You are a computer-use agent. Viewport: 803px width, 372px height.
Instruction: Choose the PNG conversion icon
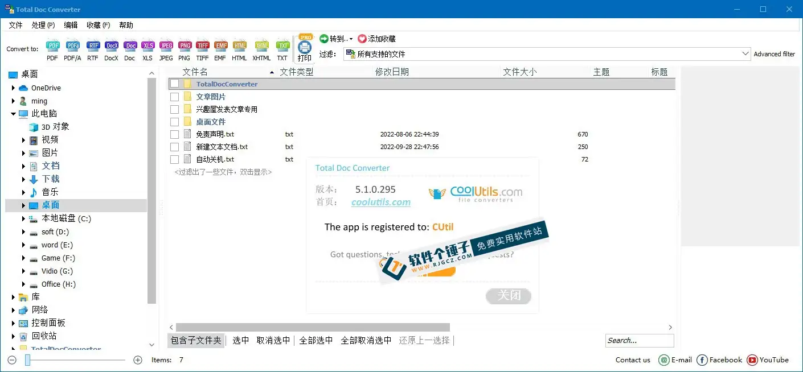click(184, 46)
